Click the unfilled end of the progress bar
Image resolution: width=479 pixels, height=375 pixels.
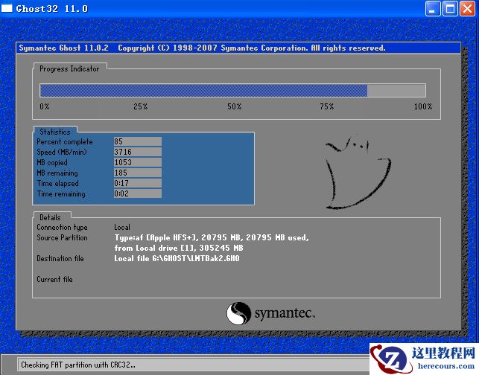click(396, 90)
